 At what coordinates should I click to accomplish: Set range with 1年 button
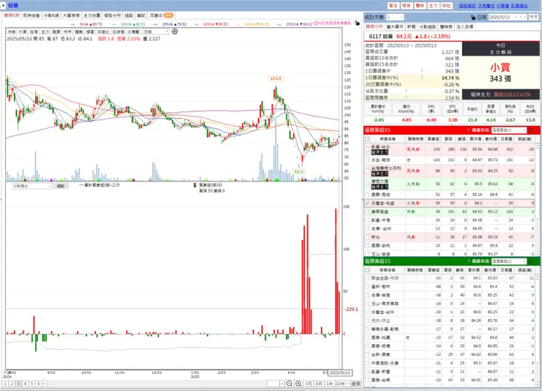330,384
